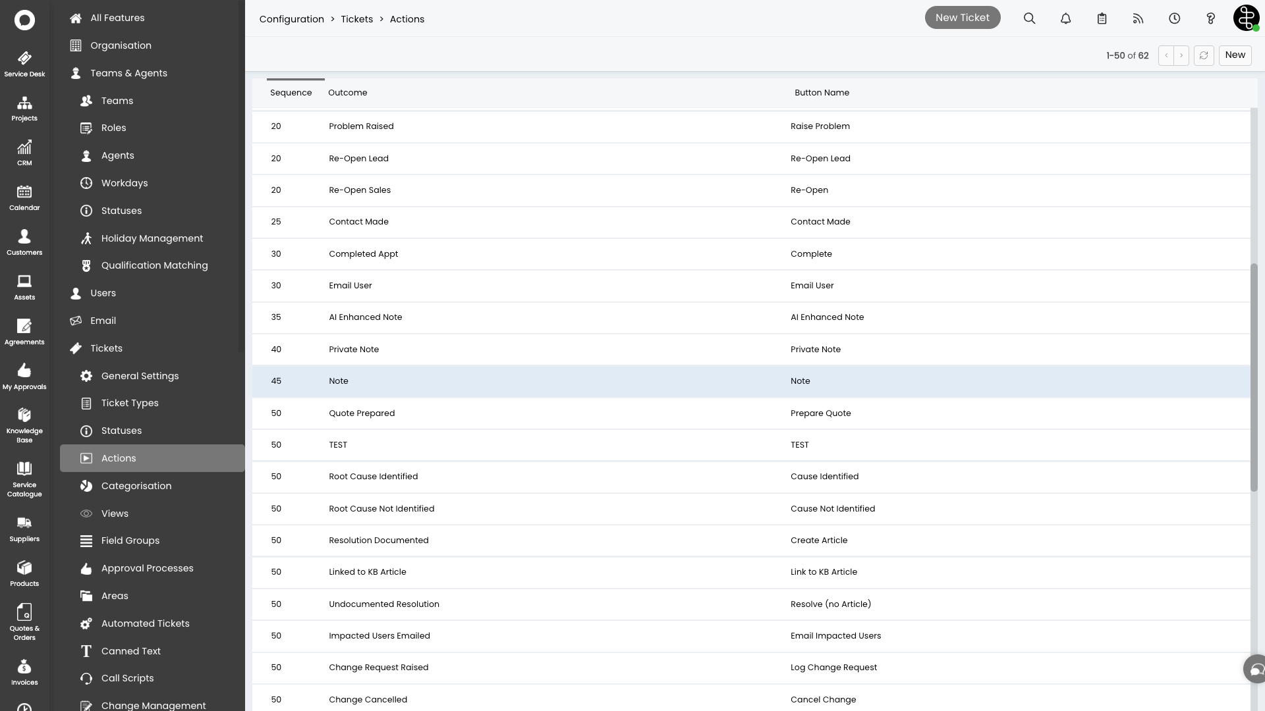Click the New button top right

click(x=1235, y=55)
